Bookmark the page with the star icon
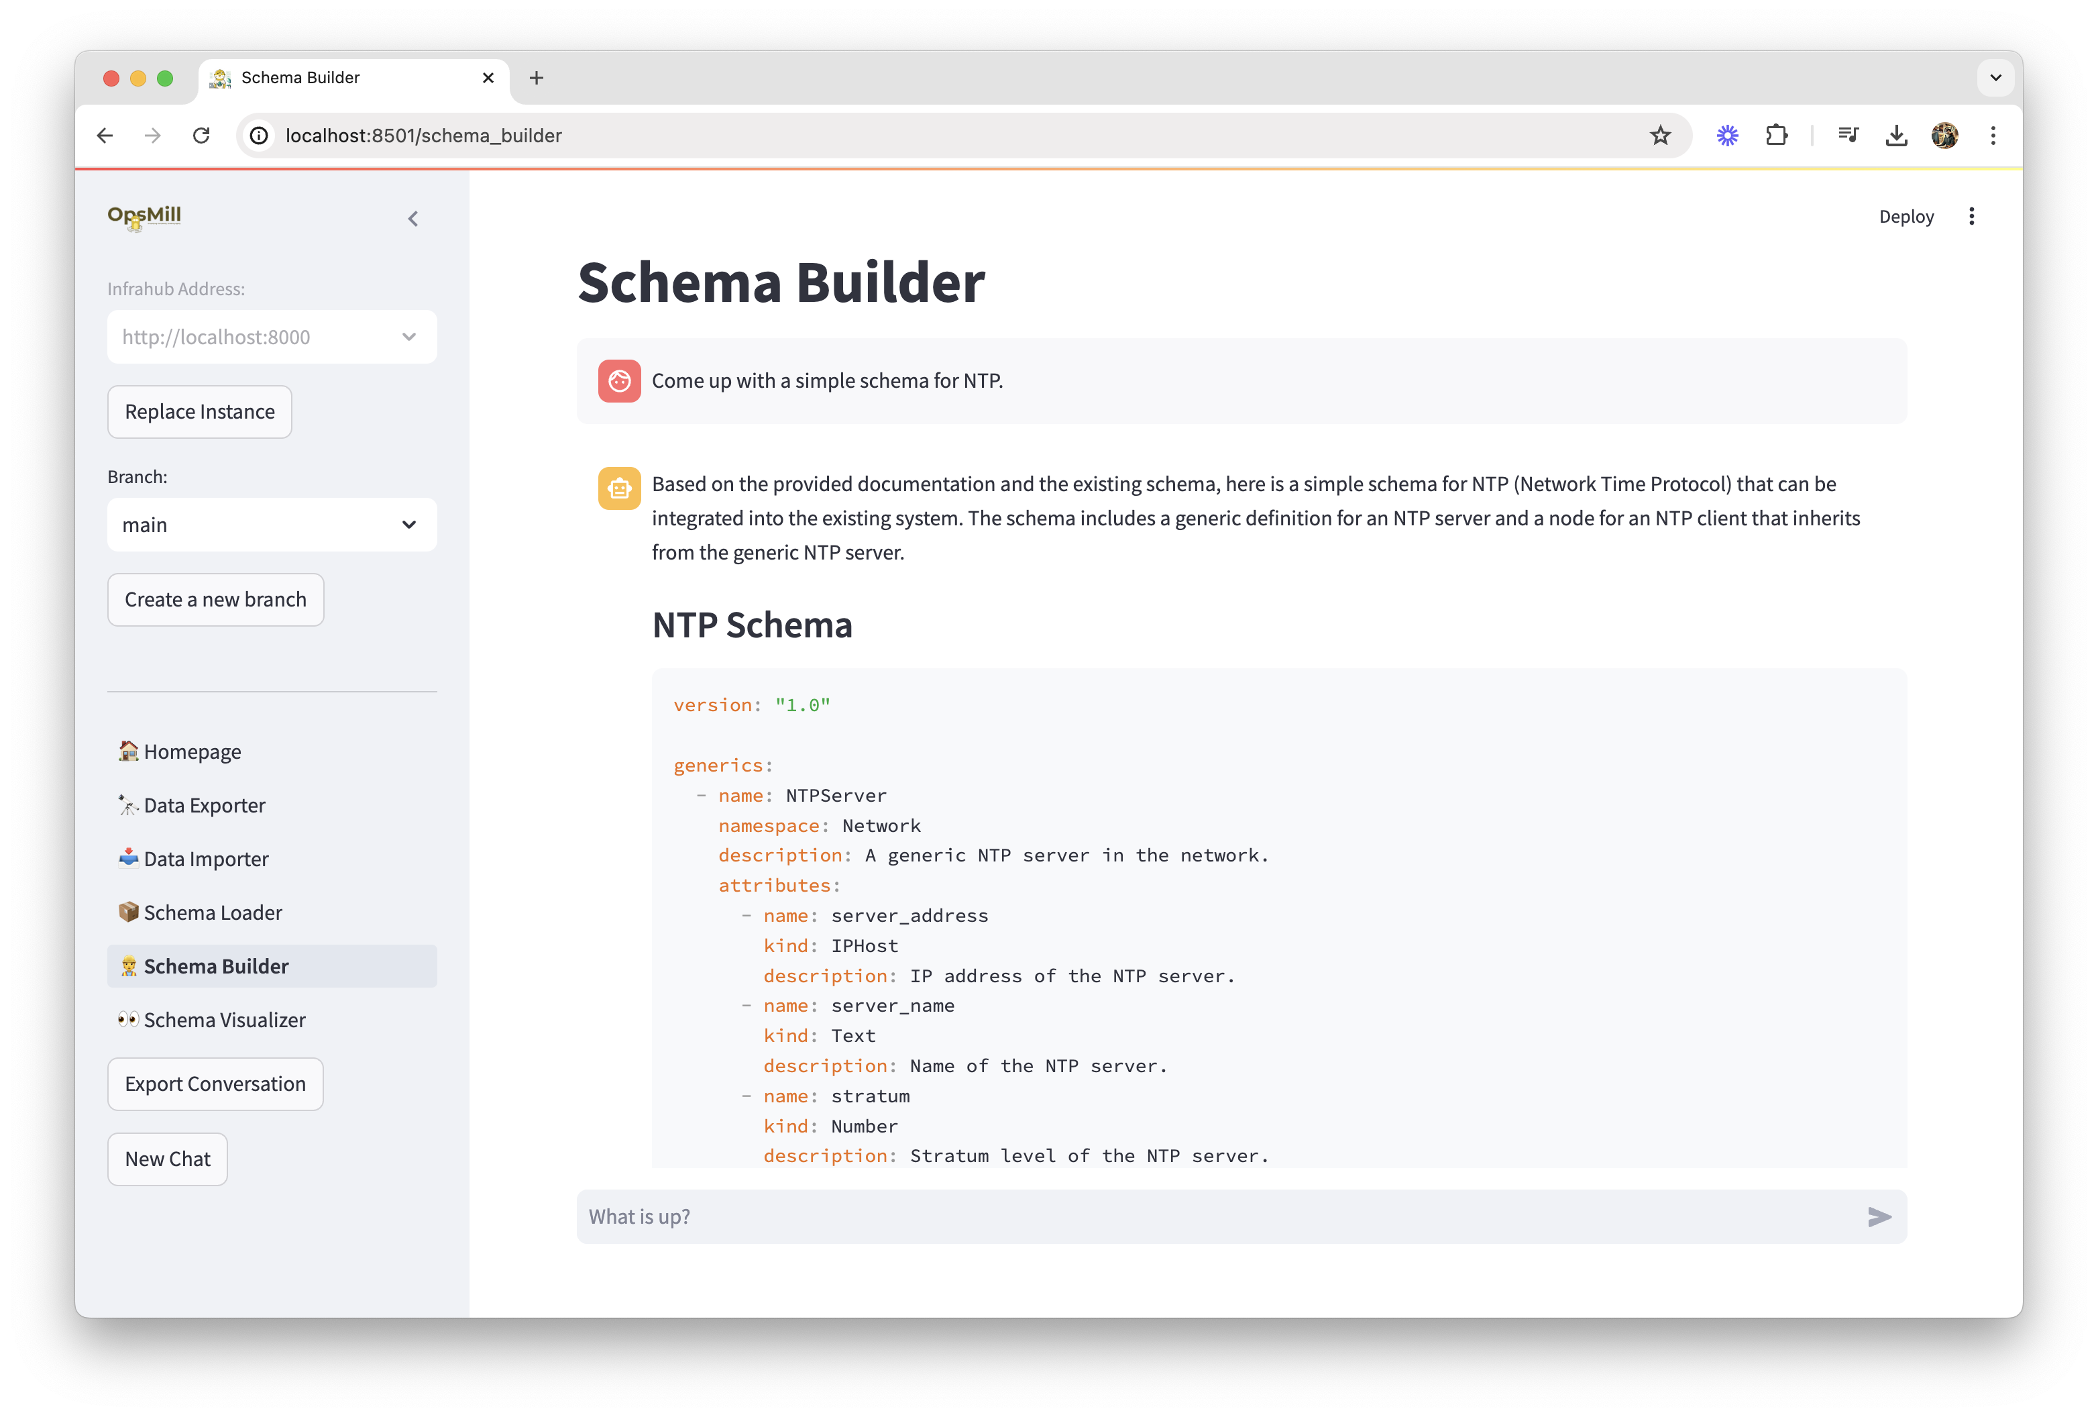 pos(1661,136)
